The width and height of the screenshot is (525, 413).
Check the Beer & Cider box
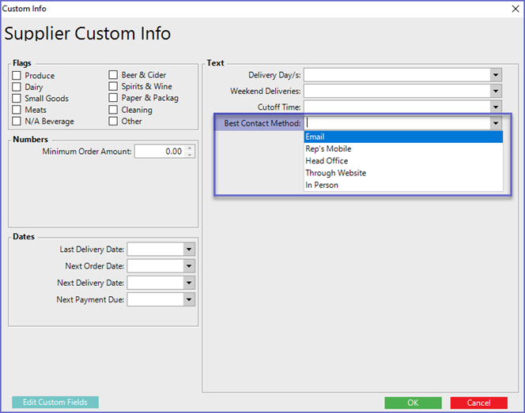pyautogui.click(x=113, y=74)
